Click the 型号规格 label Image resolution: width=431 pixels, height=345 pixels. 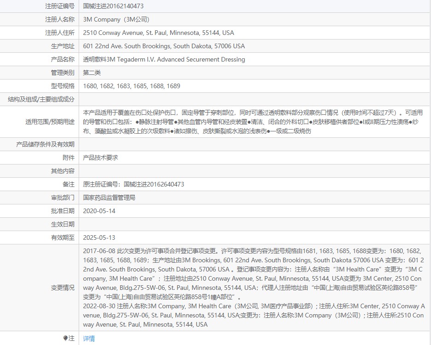coord(63,86)
